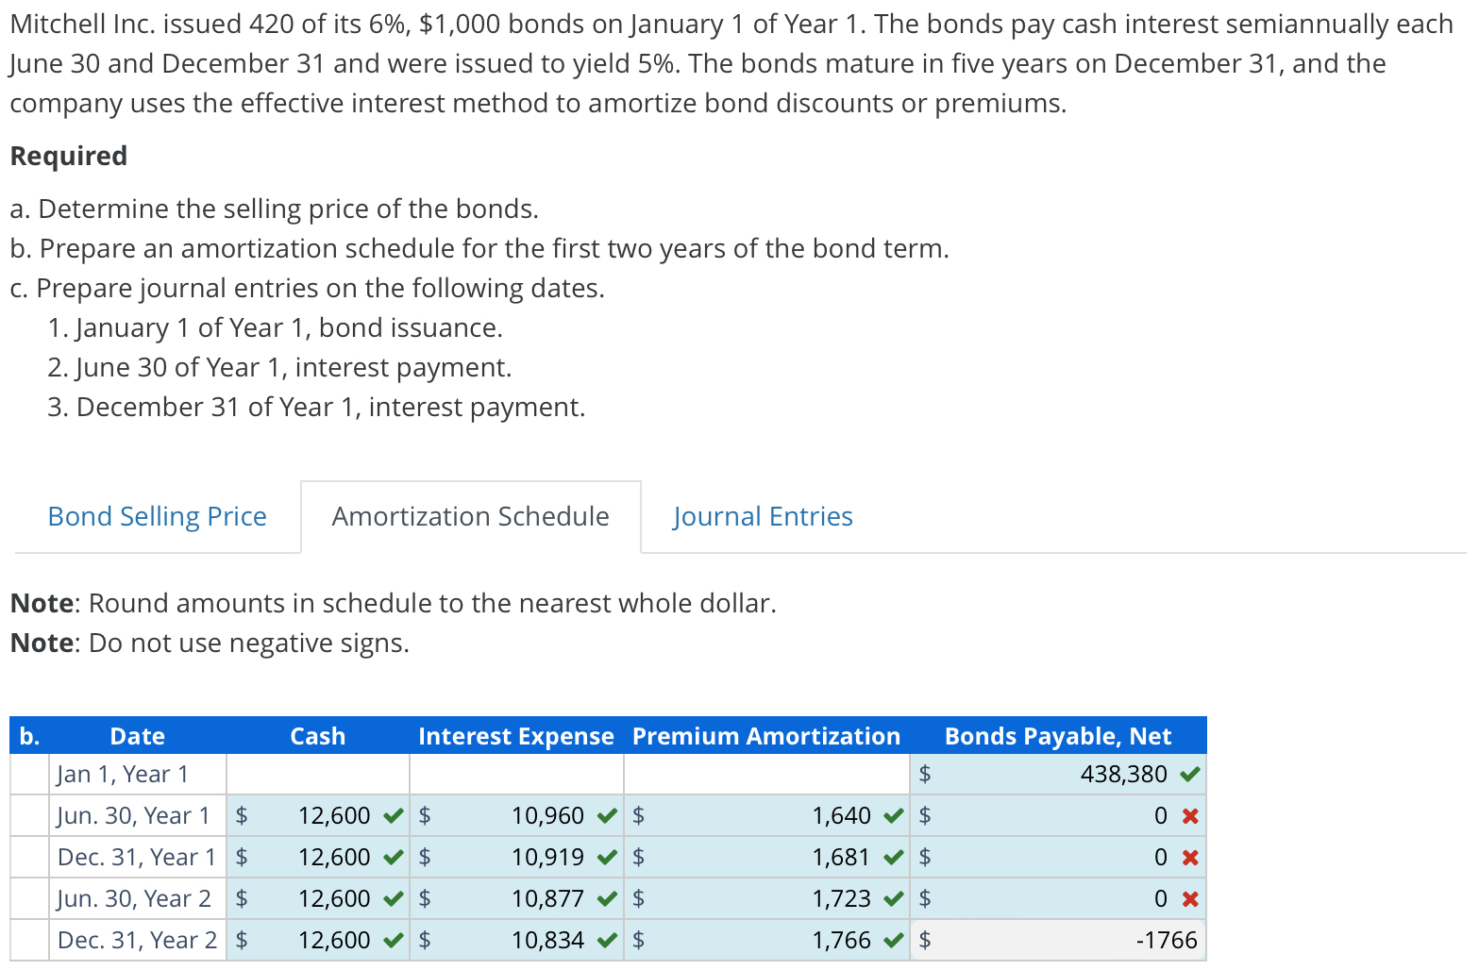Viewport: 1479px width, 970px height.
Task: Open the Journal Entries tab
Action: 763,516
